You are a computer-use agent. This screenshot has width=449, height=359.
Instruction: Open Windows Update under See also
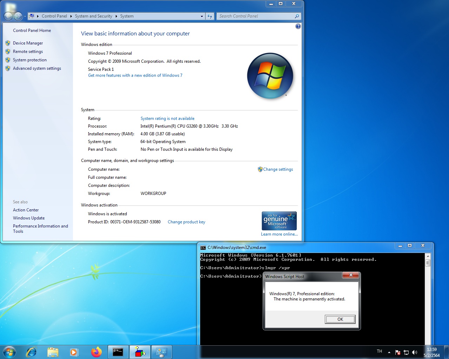click(x=29, y=218)
